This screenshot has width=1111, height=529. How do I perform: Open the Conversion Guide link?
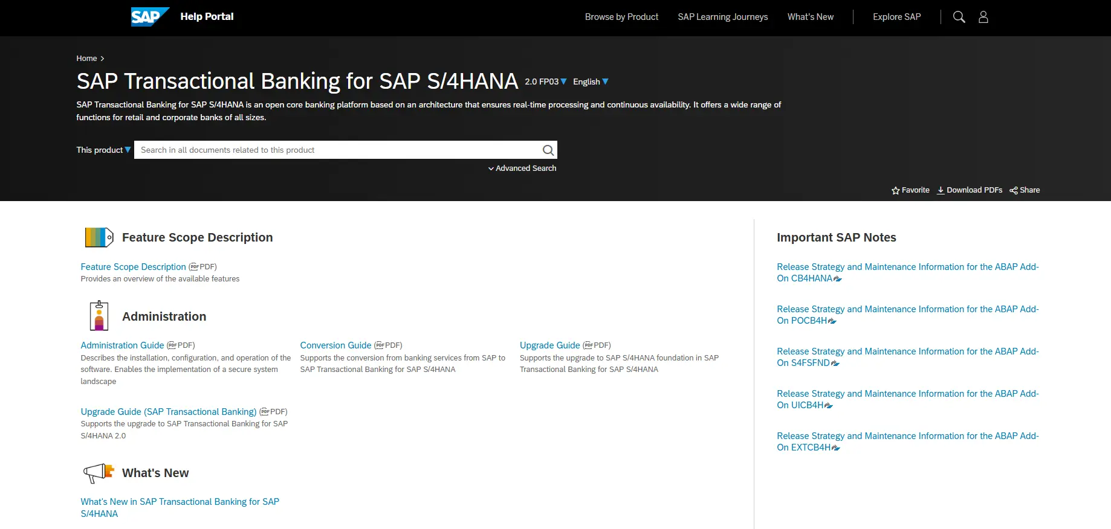(x=335, y=345)
